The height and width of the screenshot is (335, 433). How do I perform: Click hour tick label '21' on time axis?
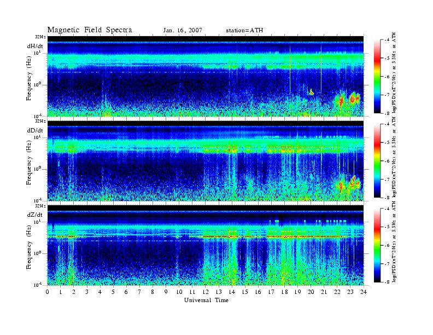click(x=324, y=292)
